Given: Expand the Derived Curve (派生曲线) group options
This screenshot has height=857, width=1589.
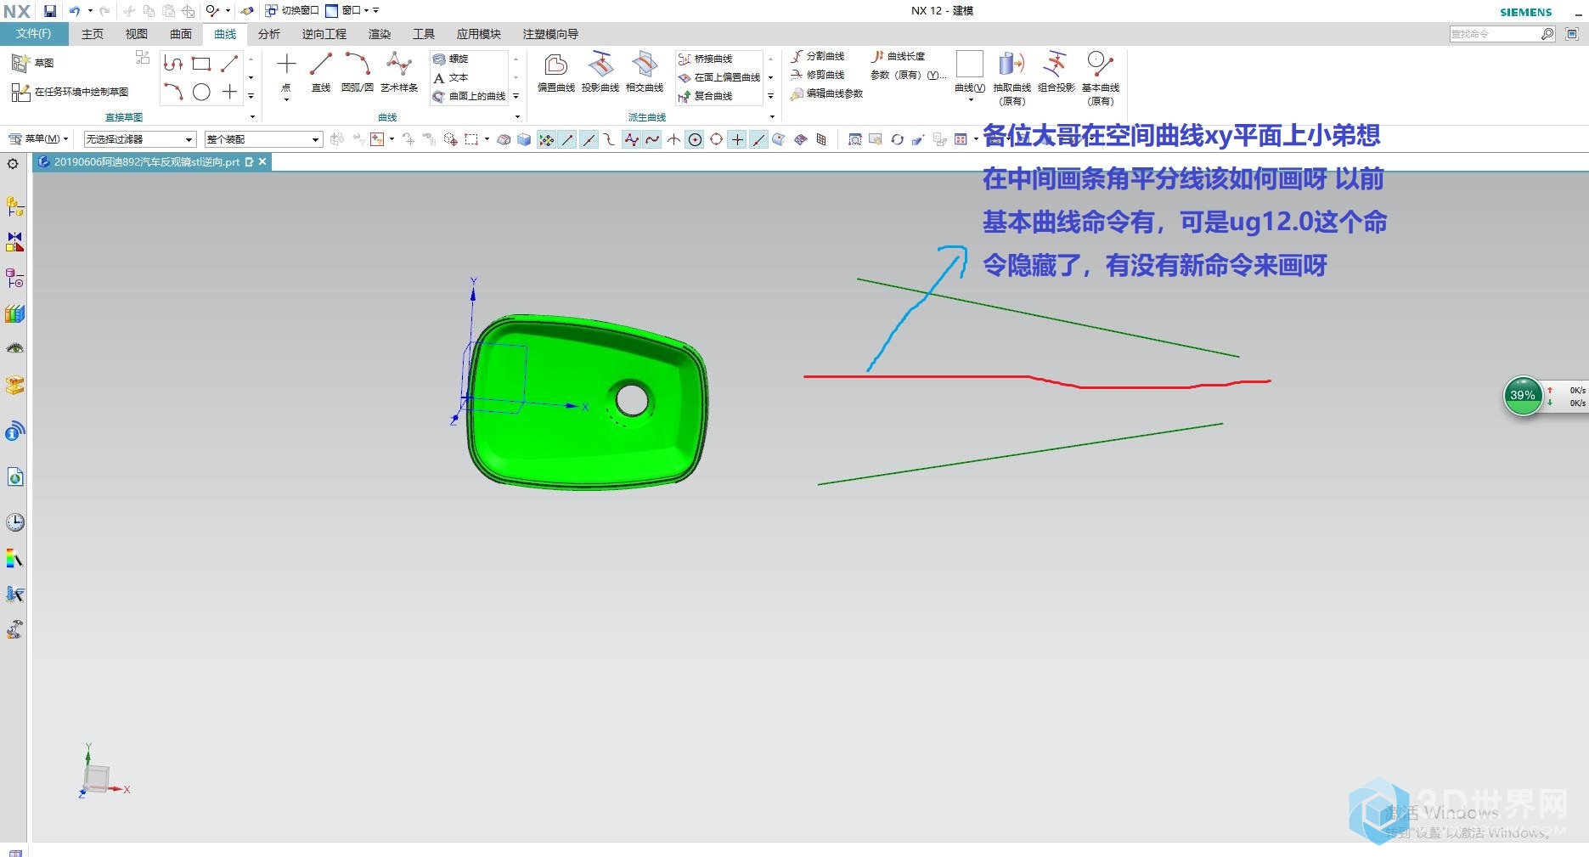Looking at the screenshot, I should click(772, 117).
